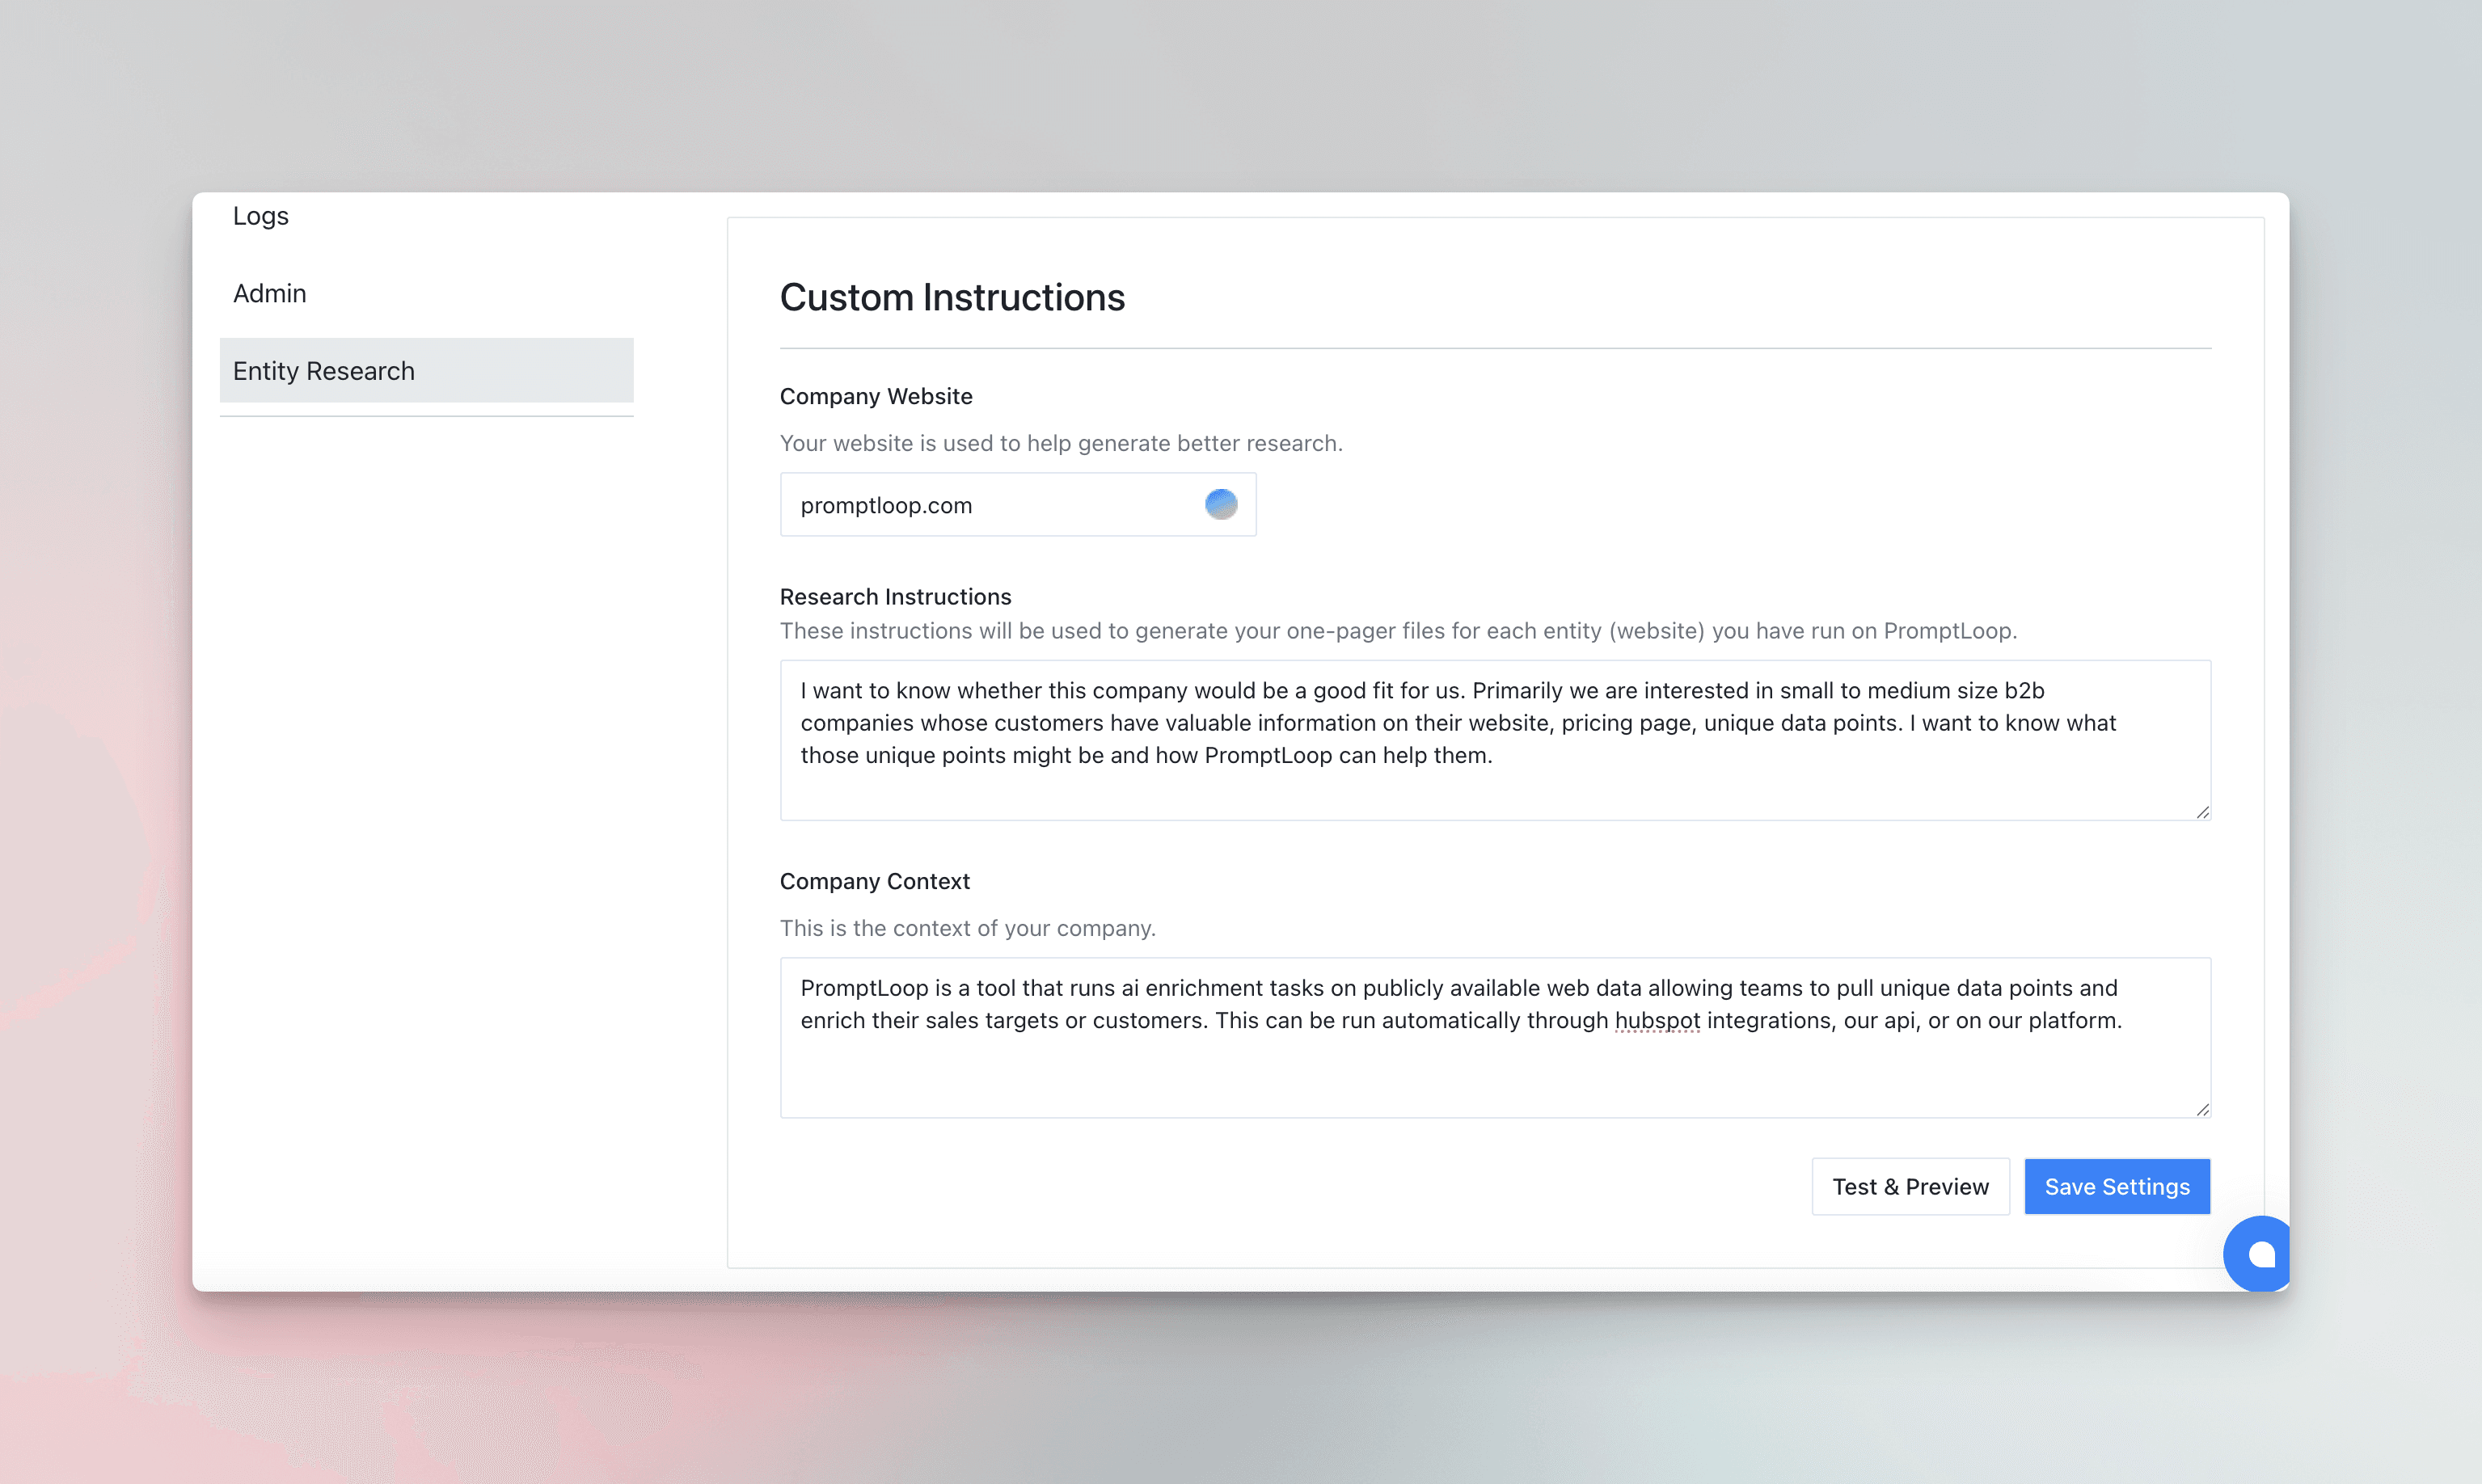Click 'This is the context' helper text
The height and width of the screenshot is (1484, 2482).
coord(967,928)
